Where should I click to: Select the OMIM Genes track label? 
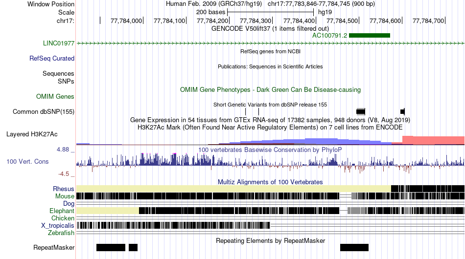pos(55,96)
